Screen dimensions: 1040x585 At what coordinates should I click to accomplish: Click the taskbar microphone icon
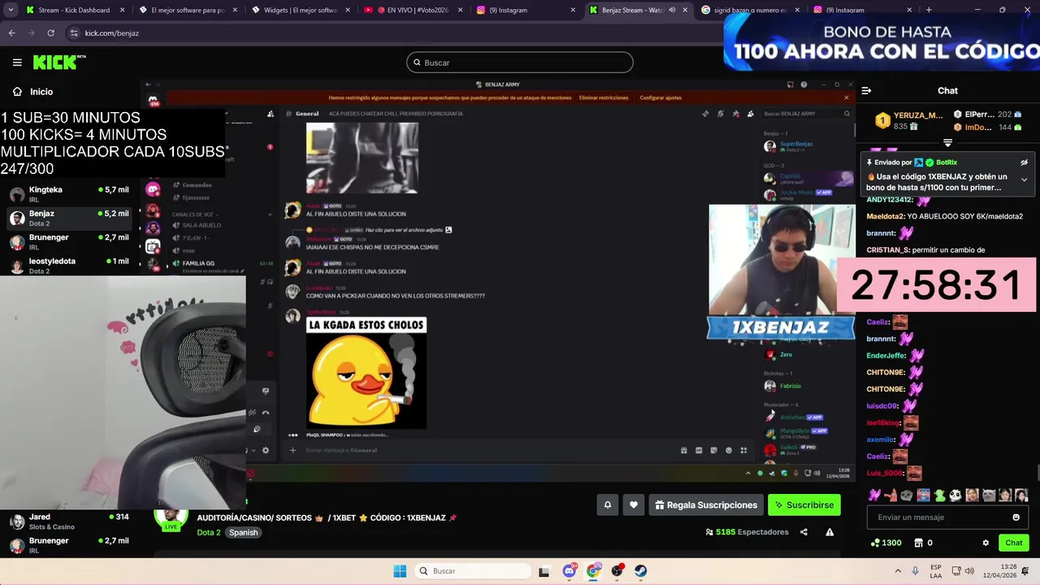(916, 571)
